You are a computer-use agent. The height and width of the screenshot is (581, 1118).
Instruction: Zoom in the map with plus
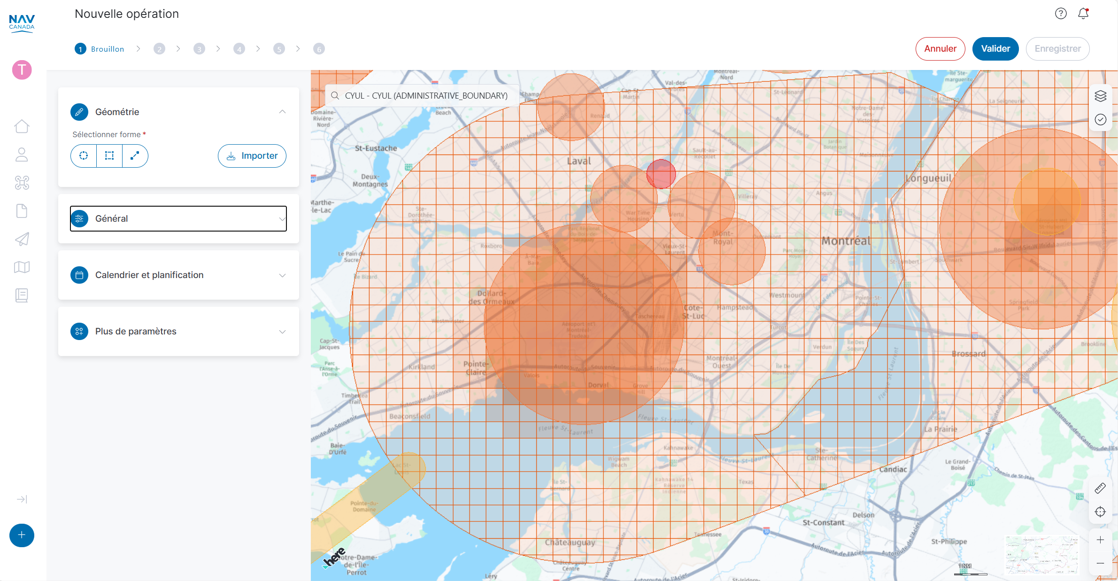coord(1100,540)
